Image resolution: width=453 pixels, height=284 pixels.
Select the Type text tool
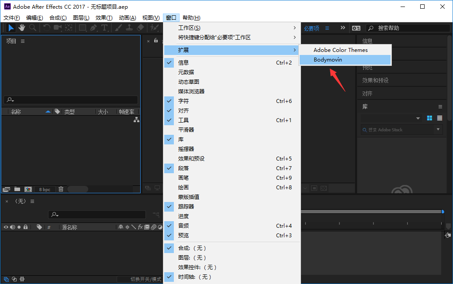pyautogui.click(x=104, y=28)
